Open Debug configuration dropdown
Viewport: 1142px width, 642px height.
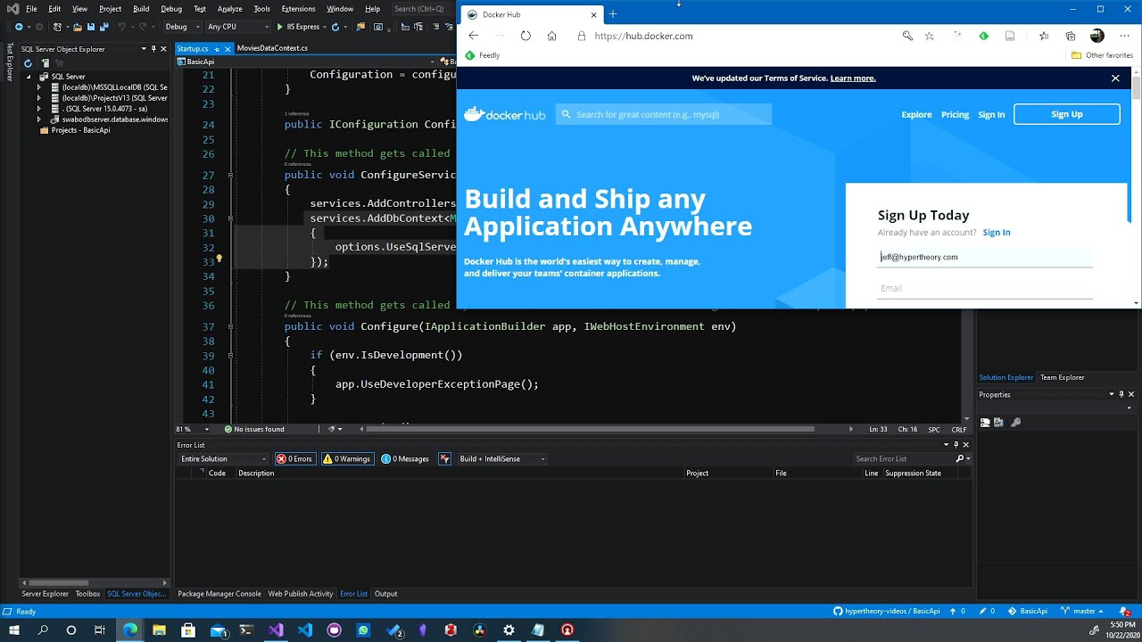pos(181,27)
